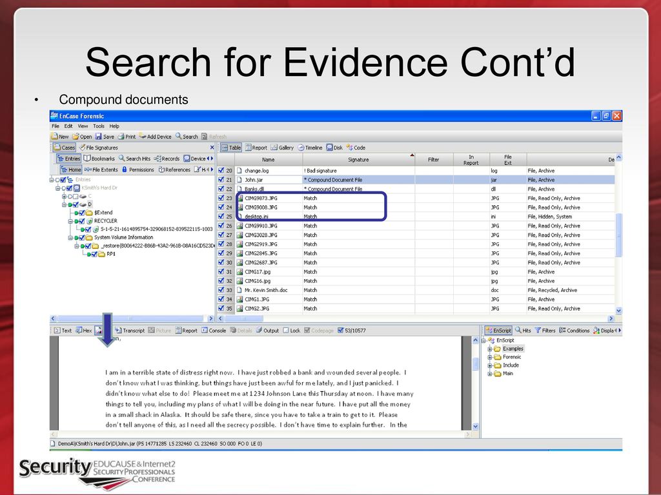Show File Extents sub-tab

[101, 170]
